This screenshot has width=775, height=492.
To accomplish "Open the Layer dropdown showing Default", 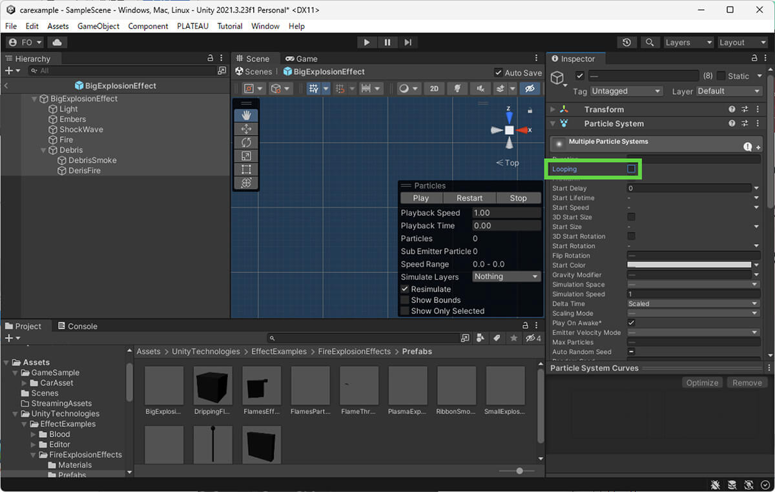I will [731, 92].
